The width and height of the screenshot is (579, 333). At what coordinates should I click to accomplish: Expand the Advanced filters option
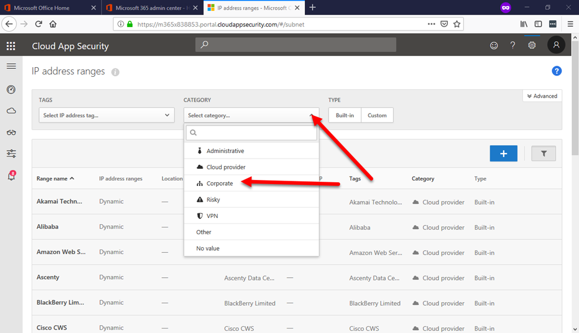[542, 96]
